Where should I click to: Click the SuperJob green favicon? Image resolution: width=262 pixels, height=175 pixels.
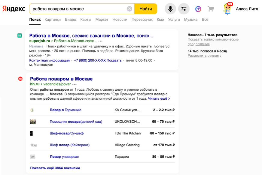[20, 35]
